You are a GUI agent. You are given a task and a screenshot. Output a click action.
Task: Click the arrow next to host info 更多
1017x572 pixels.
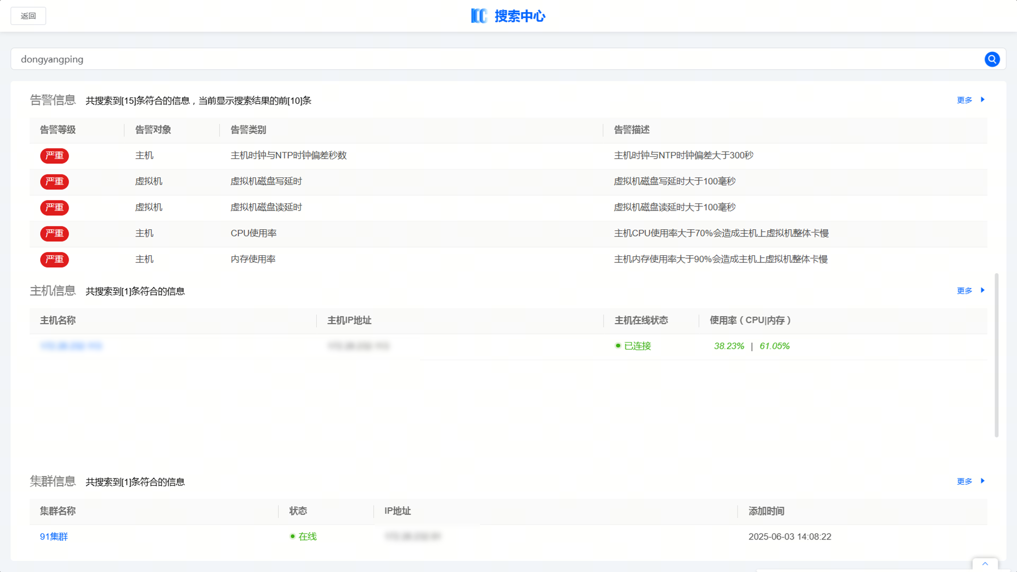983,290
